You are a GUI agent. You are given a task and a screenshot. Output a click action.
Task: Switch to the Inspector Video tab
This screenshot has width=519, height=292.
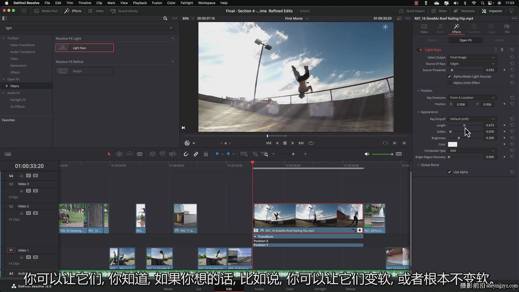(424, 28)
